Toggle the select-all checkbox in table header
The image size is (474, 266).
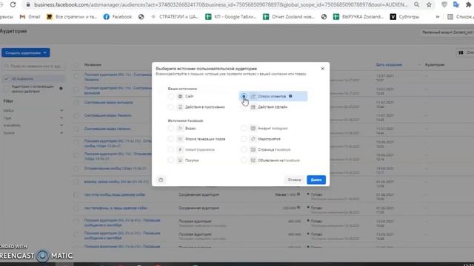click(x=76, y=65)
